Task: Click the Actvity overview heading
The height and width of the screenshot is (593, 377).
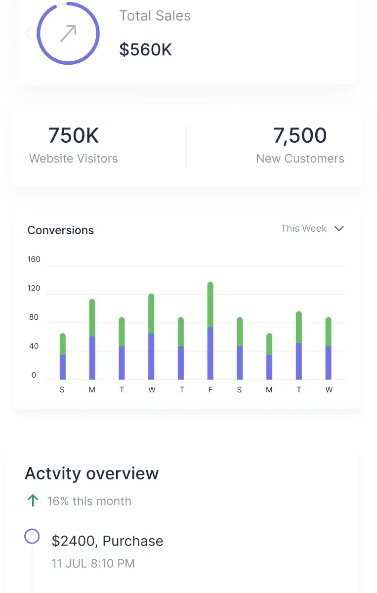Action: [92, 473]
